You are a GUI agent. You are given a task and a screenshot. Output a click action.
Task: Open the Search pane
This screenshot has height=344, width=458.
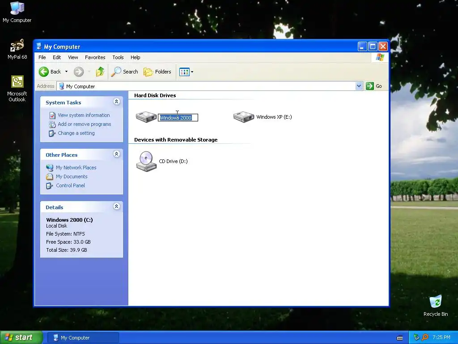pyautogui.click(x=124, y=72)
